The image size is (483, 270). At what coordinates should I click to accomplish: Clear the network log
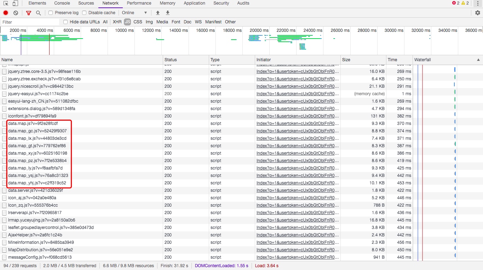[x=16, y=13]
